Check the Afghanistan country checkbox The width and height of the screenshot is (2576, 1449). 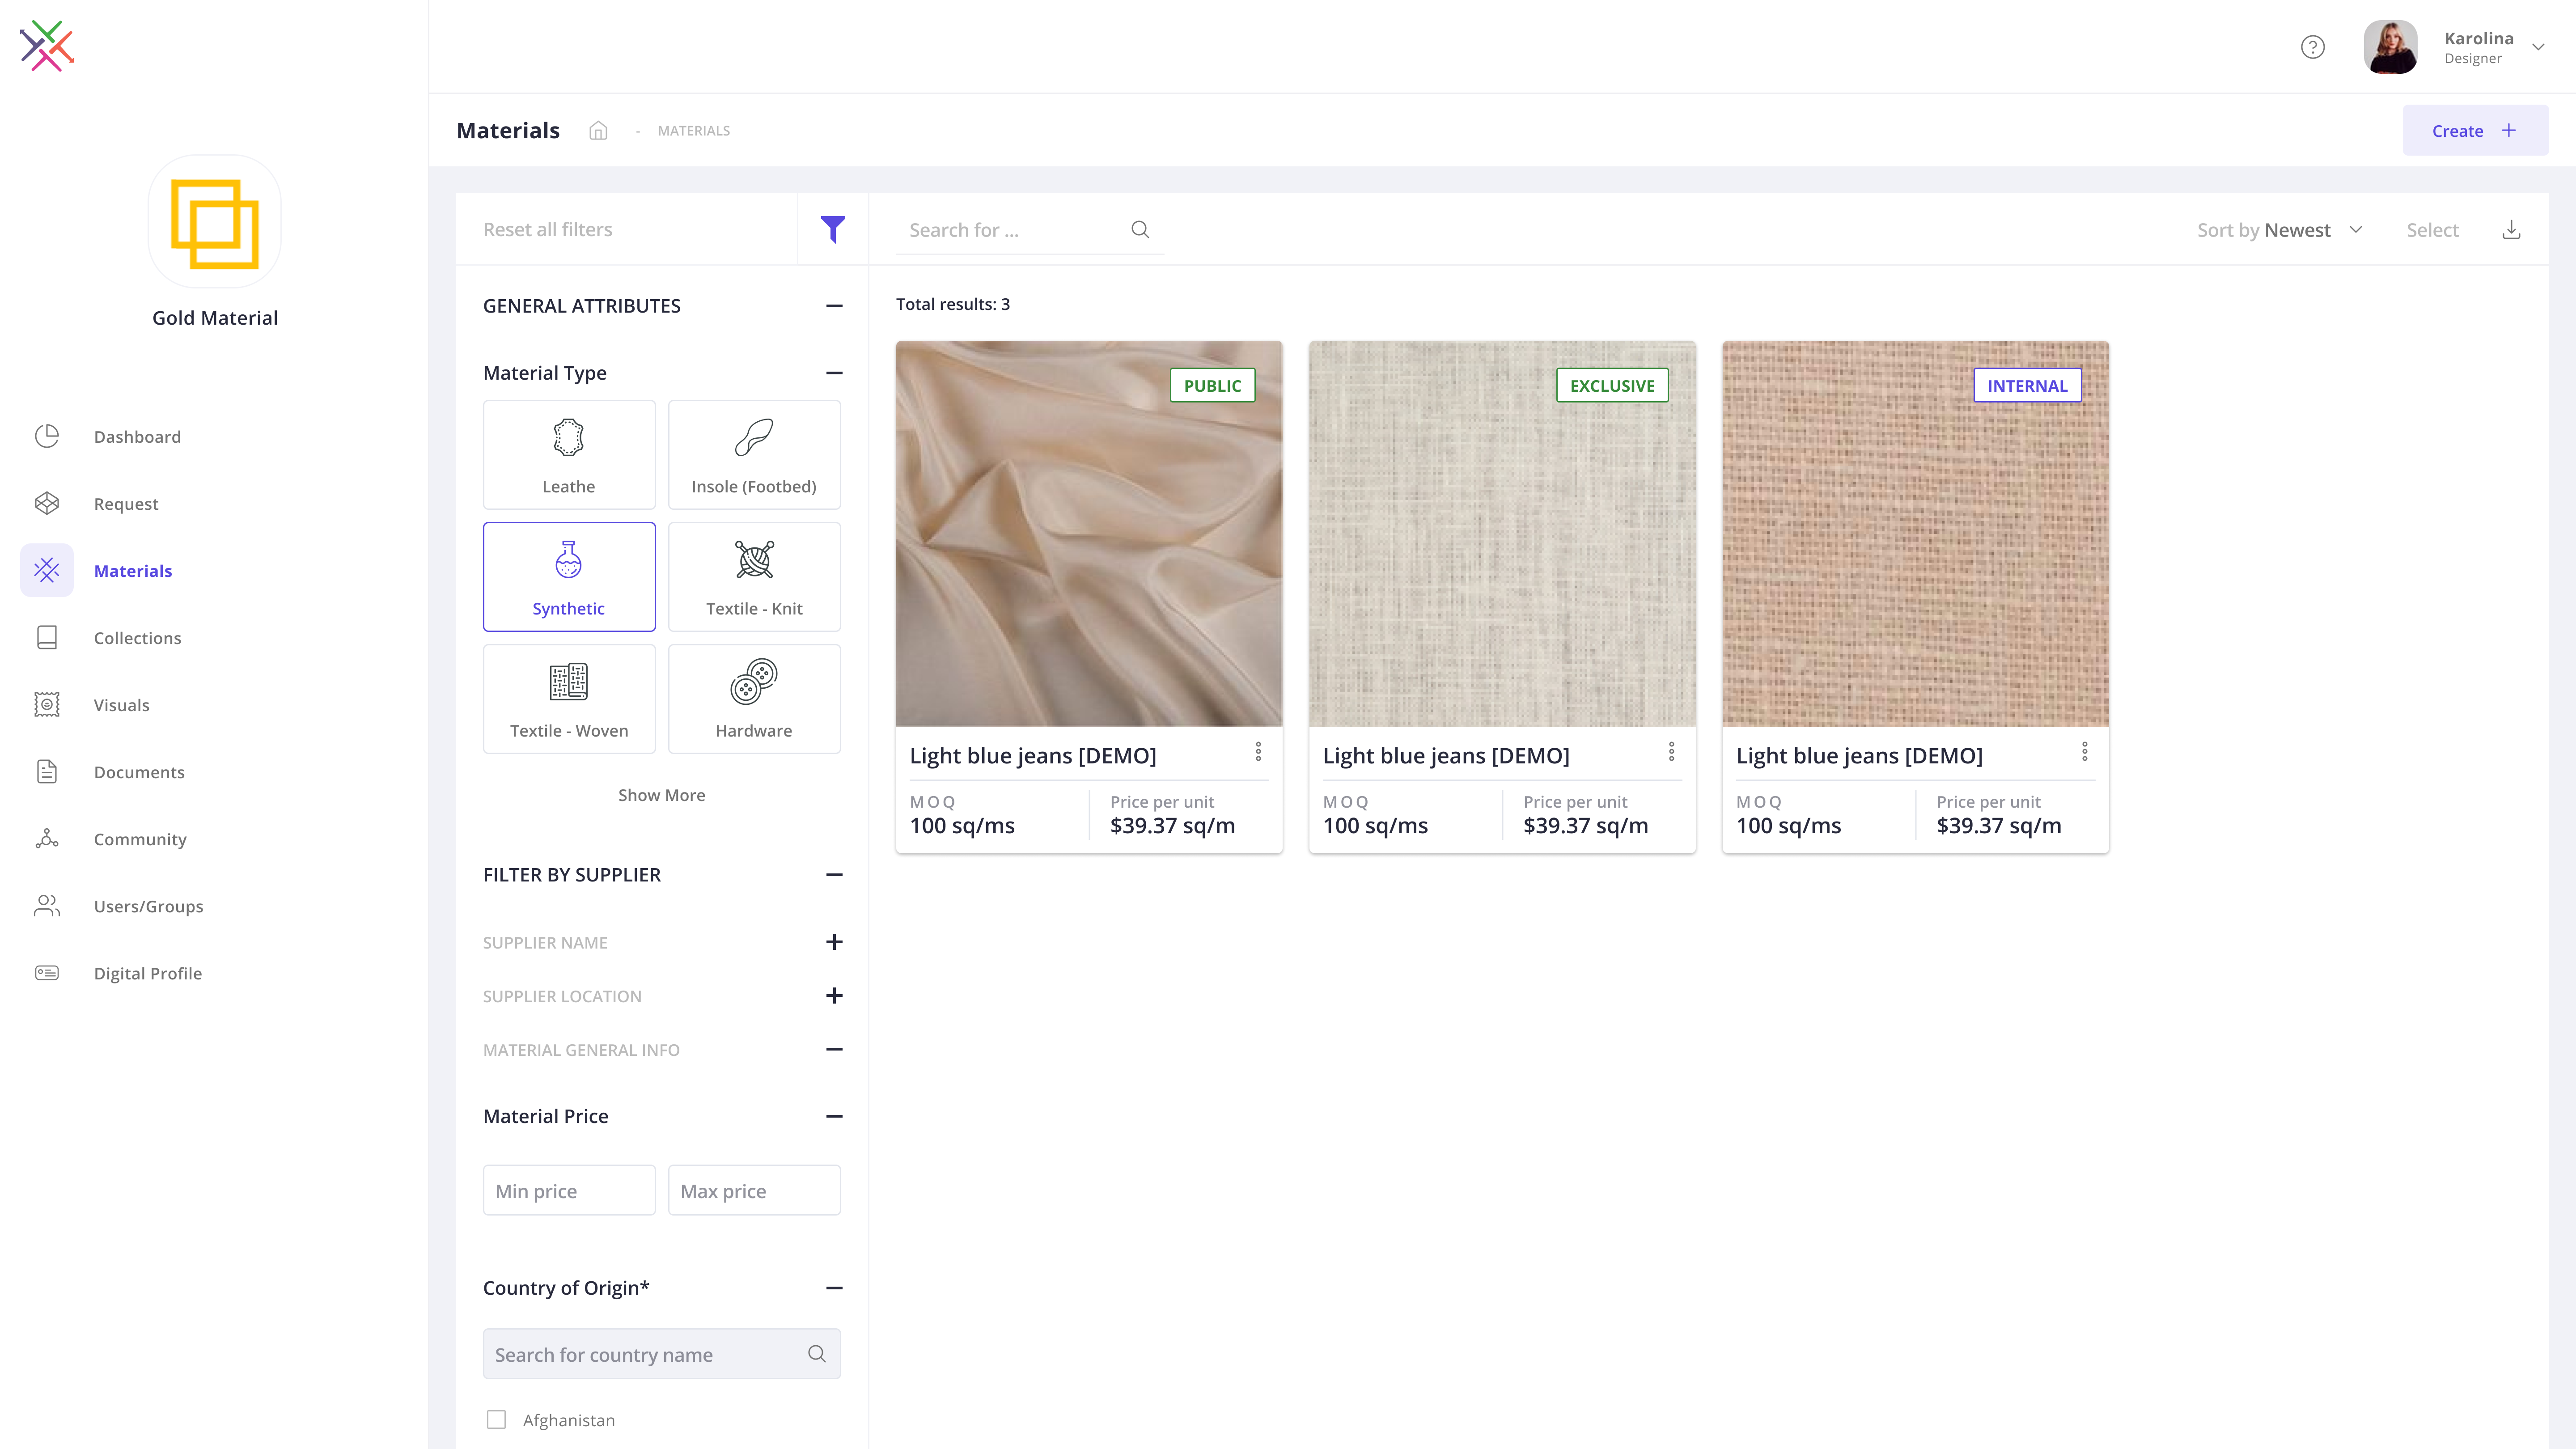pos(496,1420)
